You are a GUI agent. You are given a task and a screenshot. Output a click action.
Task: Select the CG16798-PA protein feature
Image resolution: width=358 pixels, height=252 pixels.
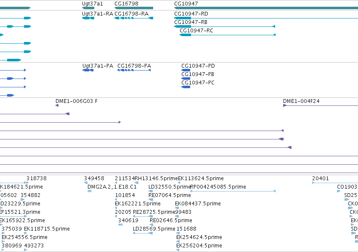(134, 70)
